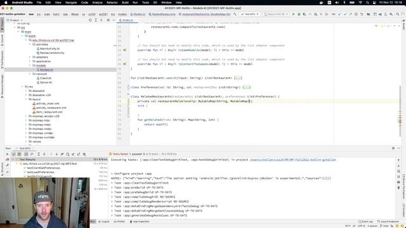
Task: Open Server.kt in project tree
Action: pyautogui.click(x=46, y=82)
